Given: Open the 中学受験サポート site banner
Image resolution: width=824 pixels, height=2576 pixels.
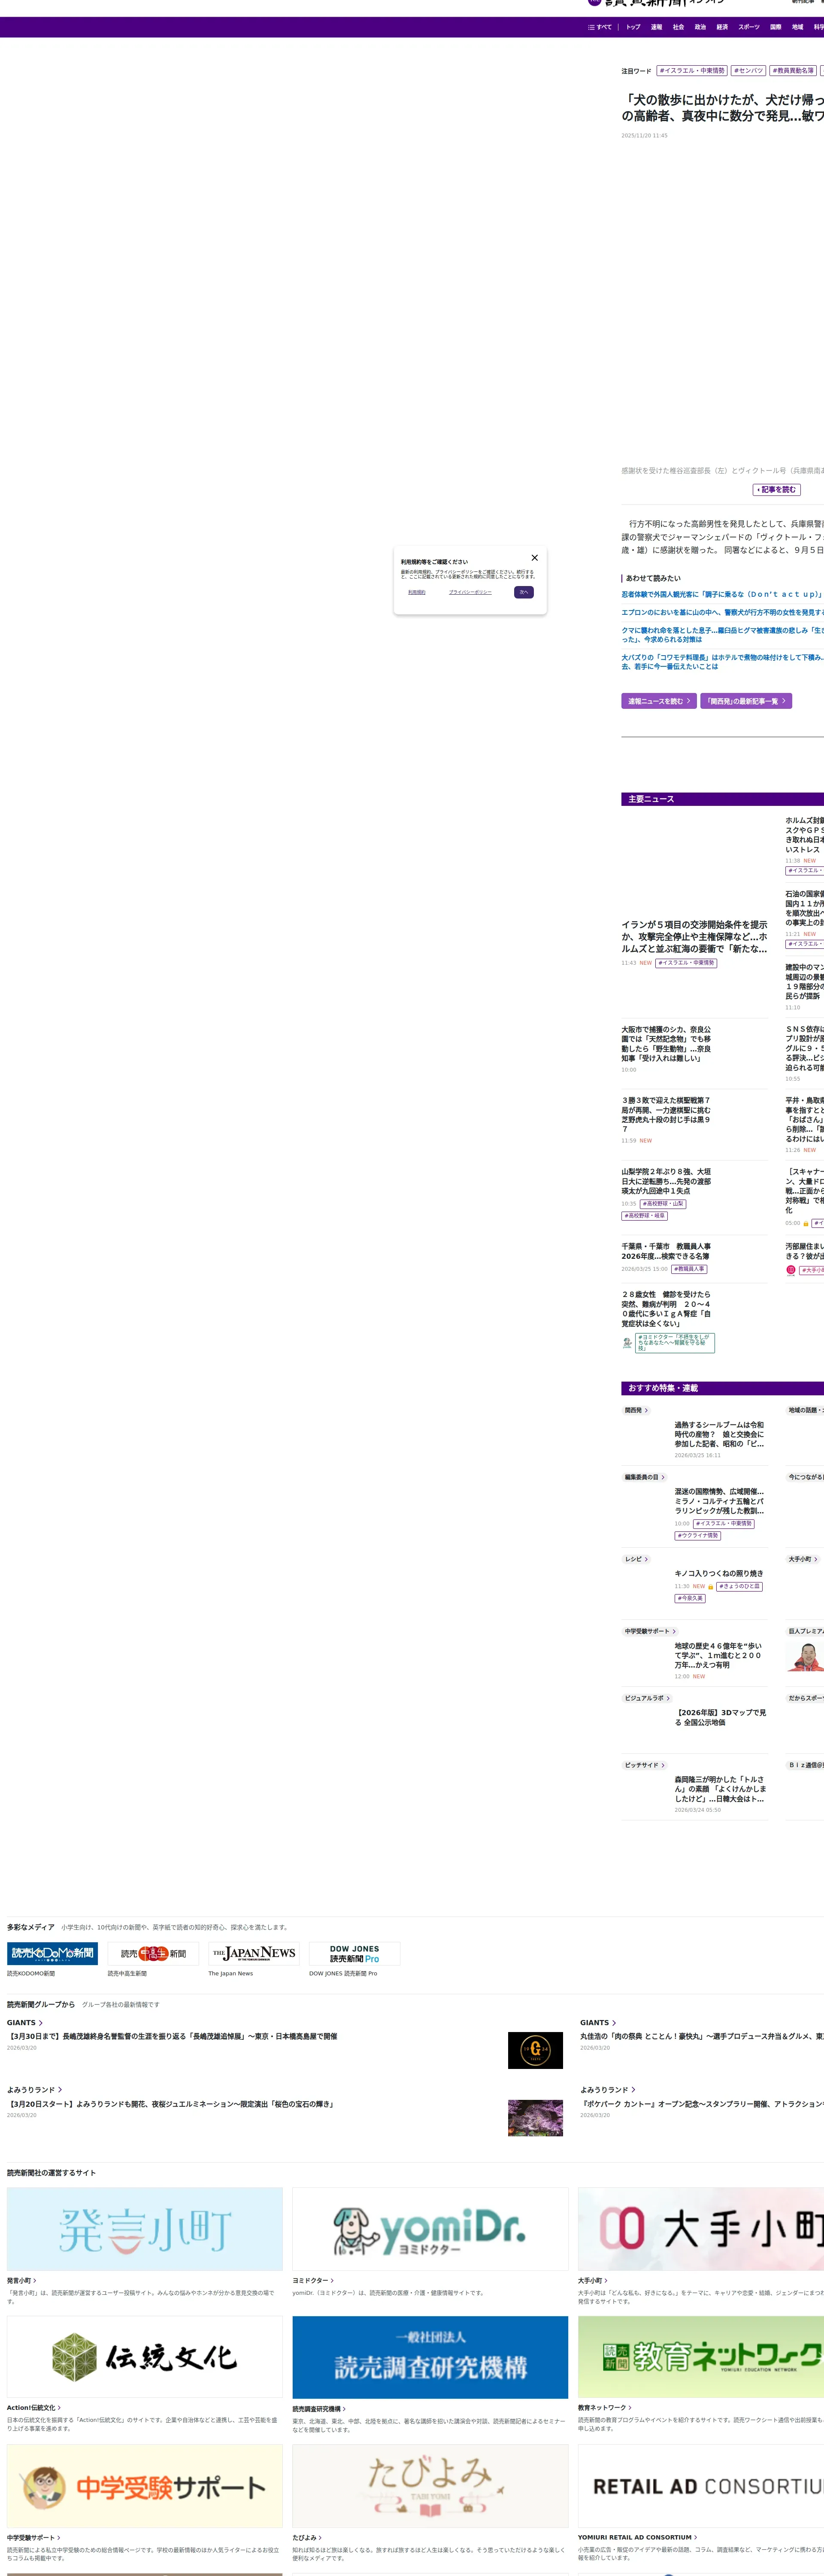Looking at the screenshot, I should click(x=145, y=2486).
